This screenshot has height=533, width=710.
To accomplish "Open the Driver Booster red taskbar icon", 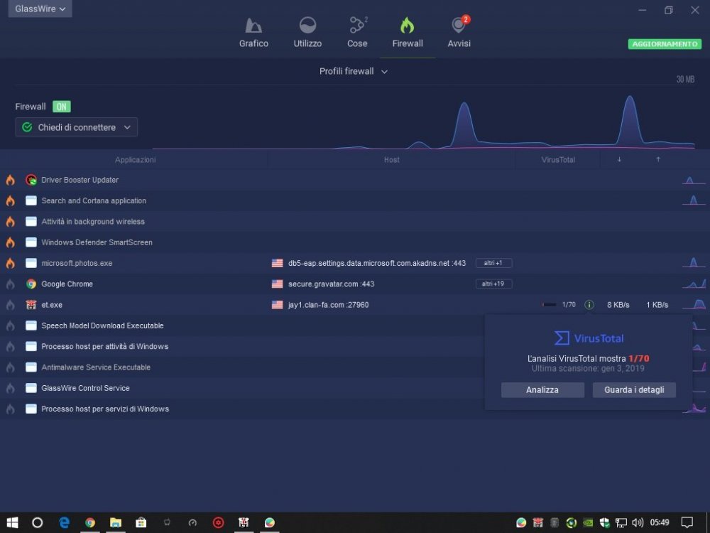I will pyautogui.click(x=218, y=522).
